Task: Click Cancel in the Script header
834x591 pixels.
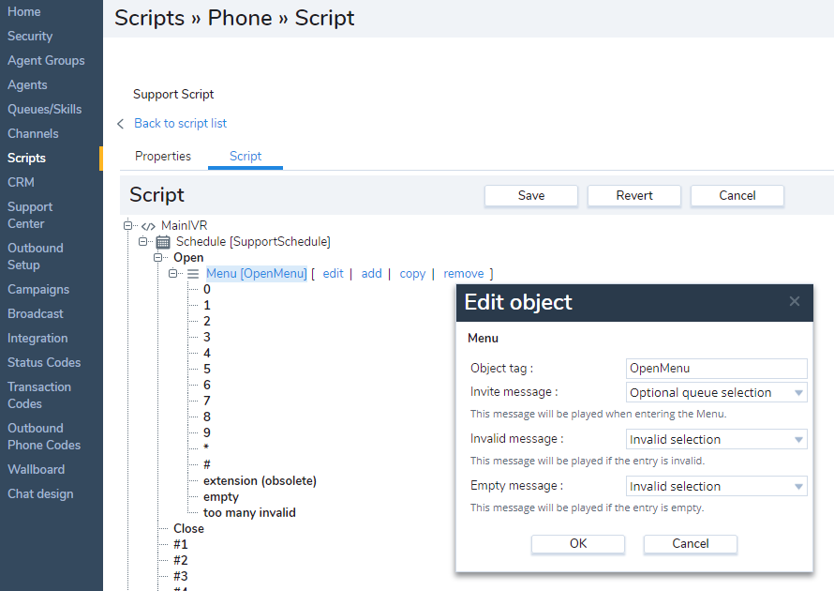Action: pos(737,195)
